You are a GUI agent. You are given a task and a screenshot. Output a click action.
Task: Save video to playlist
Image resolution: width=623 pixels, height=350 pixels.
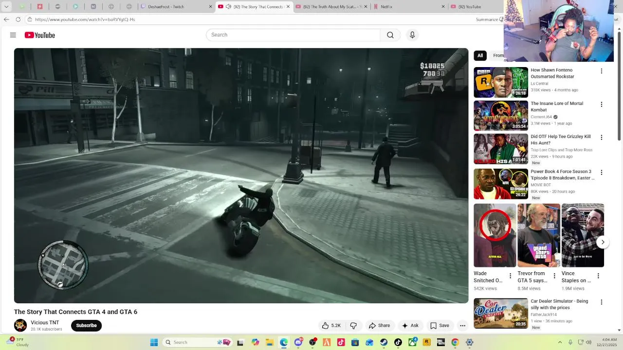[440, 326]
